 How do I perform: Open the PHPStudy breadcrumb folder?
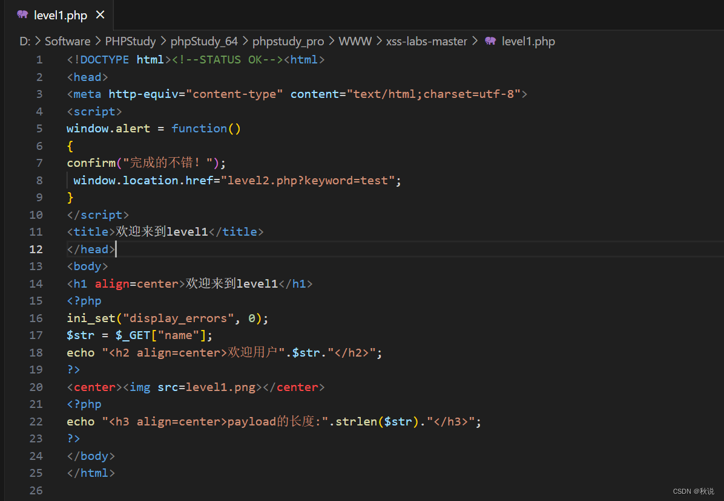tap(130, 41)
